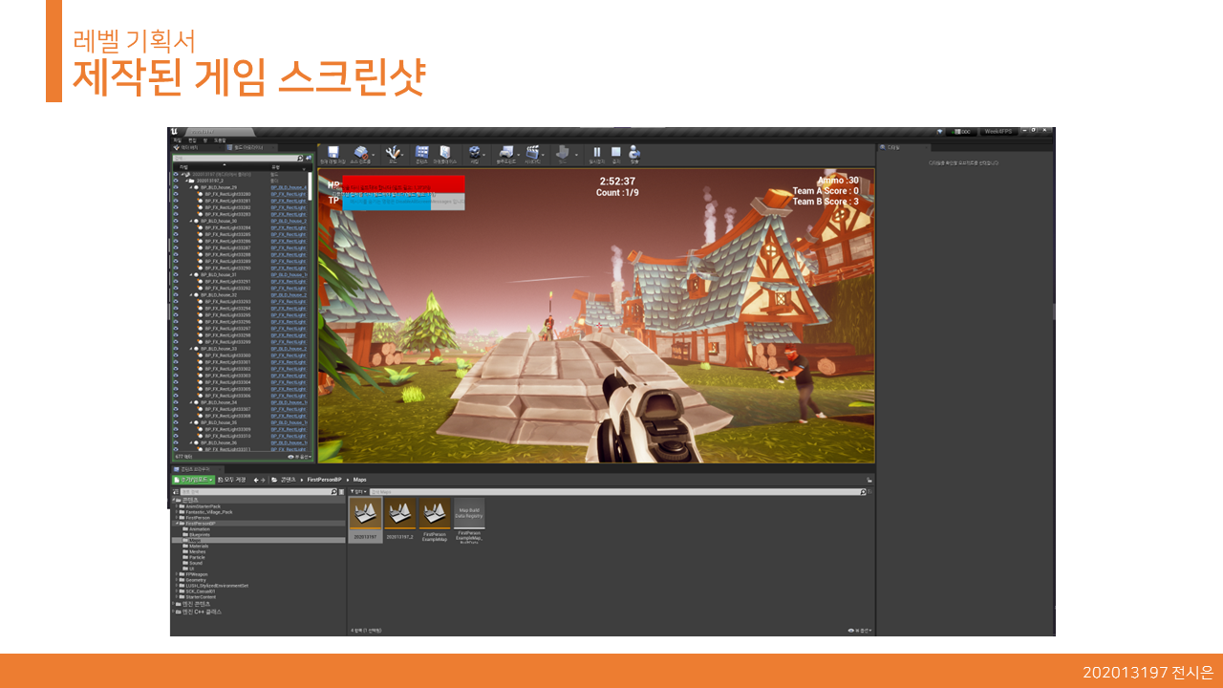1223x688 pixels.
Task: Go back in content browser history
Action: [255, 480]
